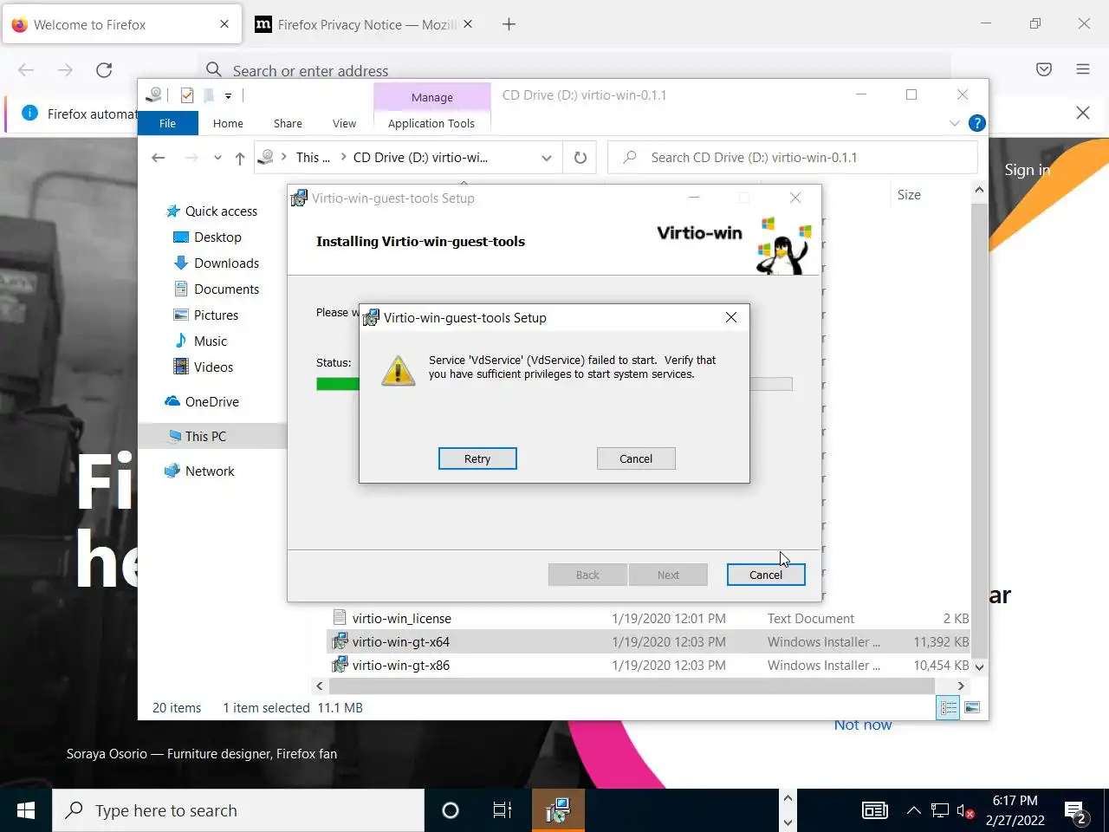Open Task View on taskbar
Viewport: 1109px width, 832px height.
[x=503, y=810]
